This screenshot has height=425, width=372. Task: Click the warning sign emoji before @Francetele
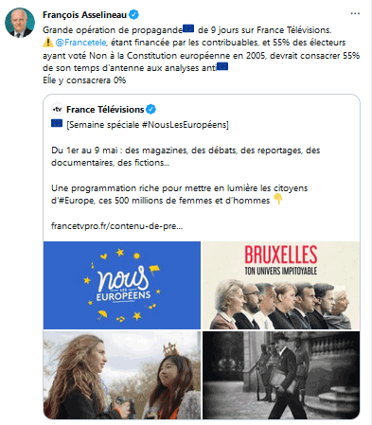pyautogui.click(x=48, y=42)
